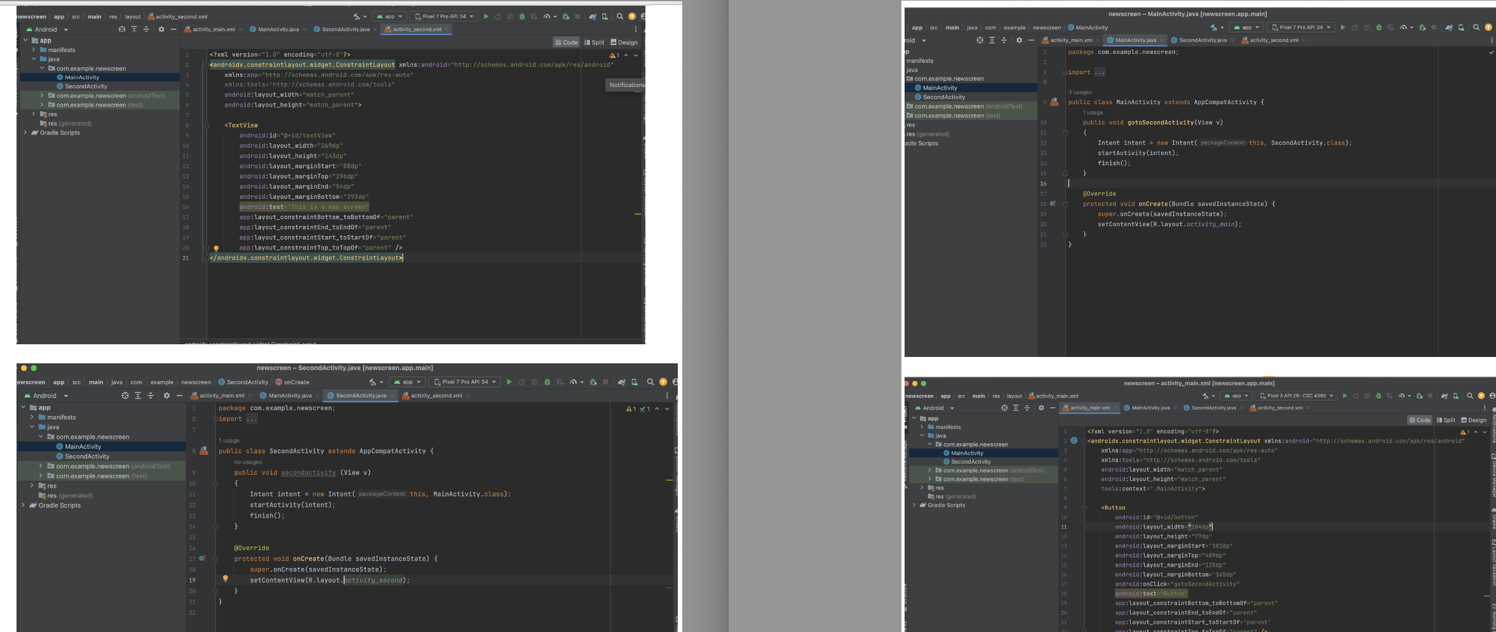Screen dimensions: 1496x632
Task: Switch to Code view in activity_main.xml window
Action: click(x=1420, y=420)
